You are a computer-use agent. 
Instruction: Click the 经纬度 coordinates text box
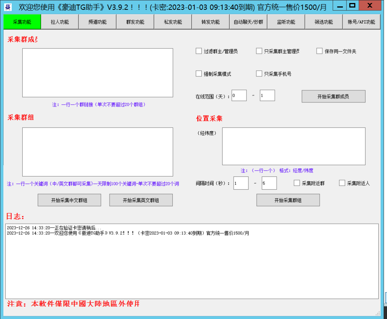(294, 146)
